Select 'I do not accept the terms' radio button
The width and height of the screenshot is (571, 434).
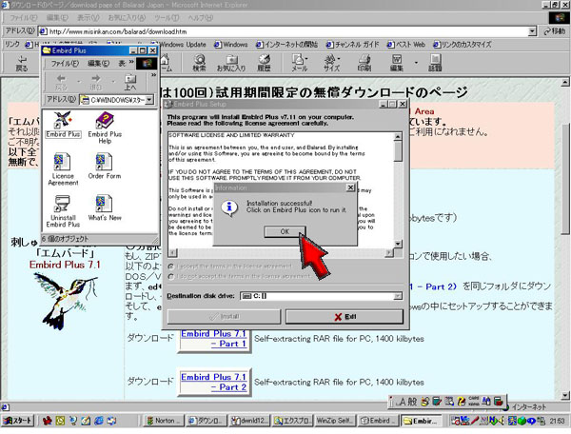tap(170, 277)
